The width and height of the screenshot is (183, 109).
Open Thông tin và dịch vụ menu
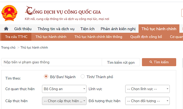(56, 29)
